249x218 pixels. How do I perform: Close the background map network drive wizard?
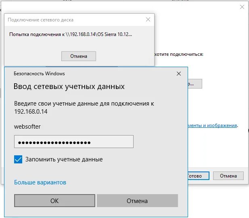click(x=242, y=7)
